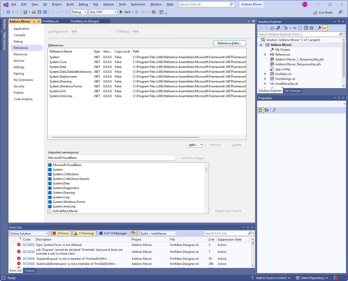Navigate backward with the toolbar back arrow
The image size is (348, 281).
(8, 12)
